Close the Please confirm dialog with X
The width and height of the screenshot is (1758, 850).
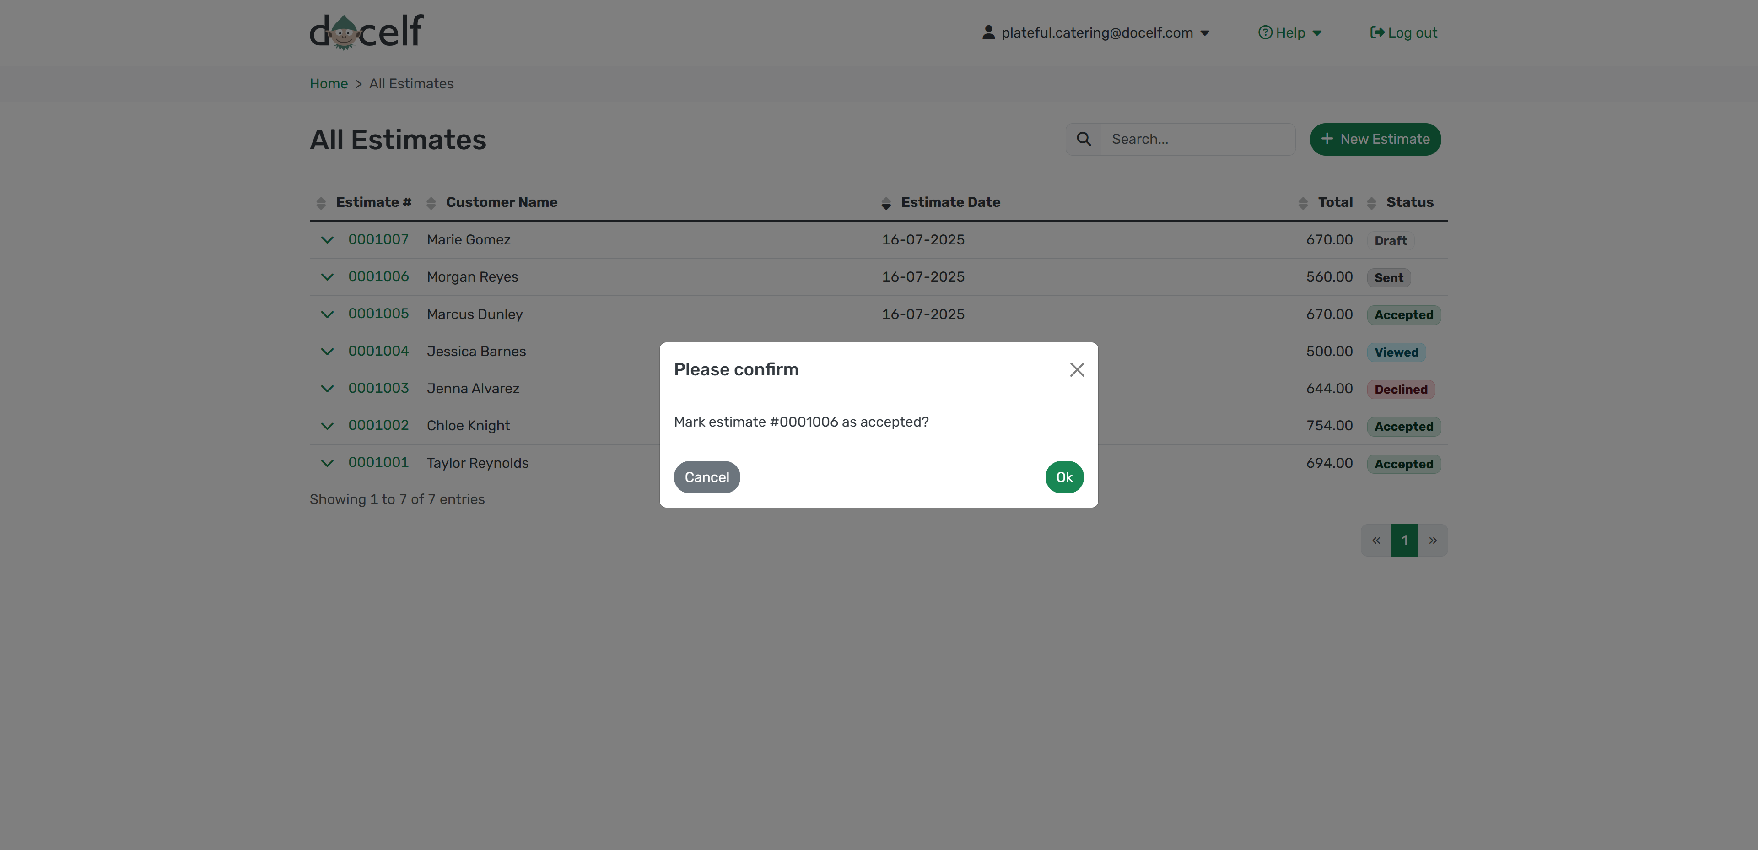tap(1076, 369)
